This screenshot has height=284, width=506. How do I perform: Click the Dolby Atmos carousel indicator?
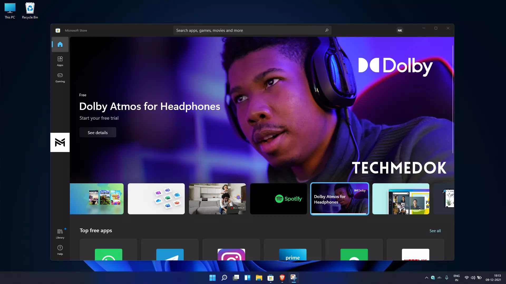pyautogui.click(x=339, y=199)
